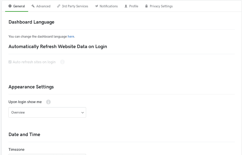Open the Profile tab
242x155 pixels.
(x=131, y=6)
